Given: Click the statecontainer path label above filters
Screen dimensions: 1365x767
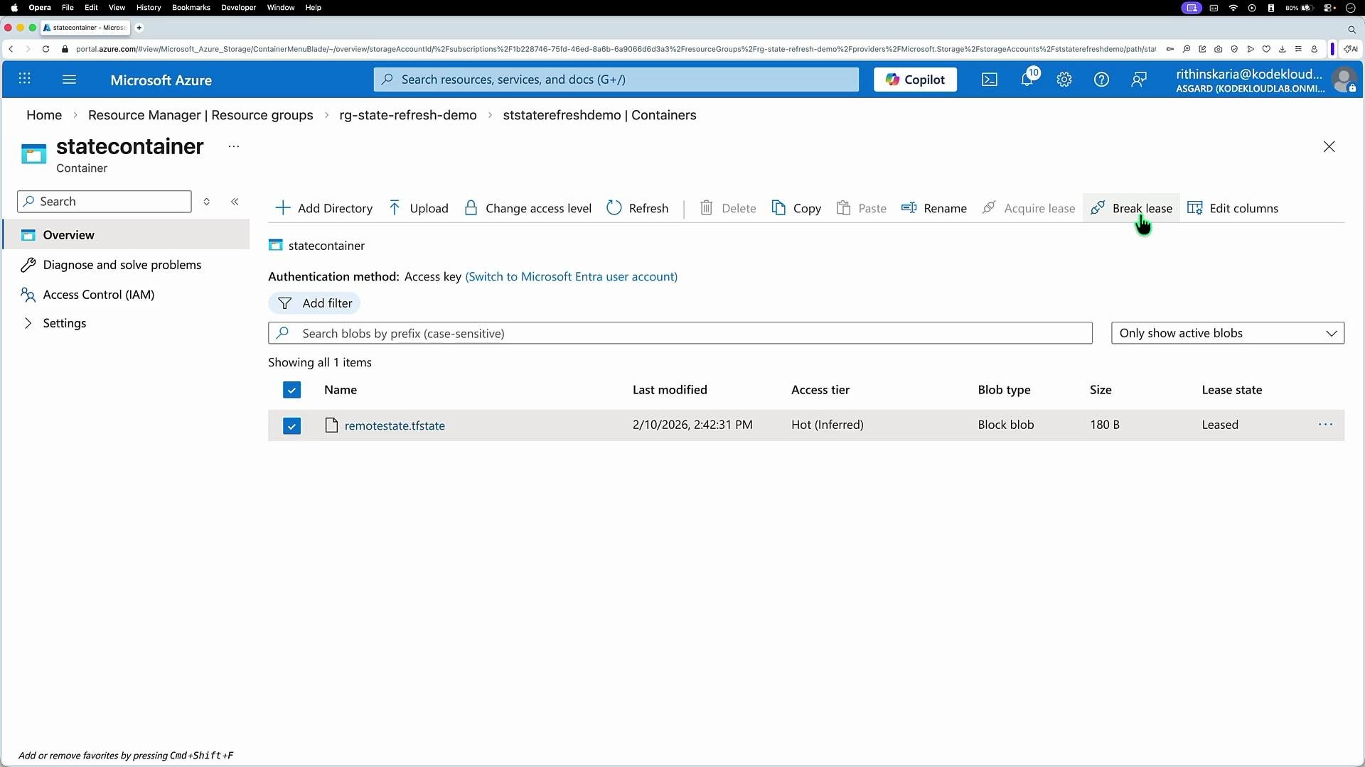Looking at the screenshot, I should [x=326, y=246].
